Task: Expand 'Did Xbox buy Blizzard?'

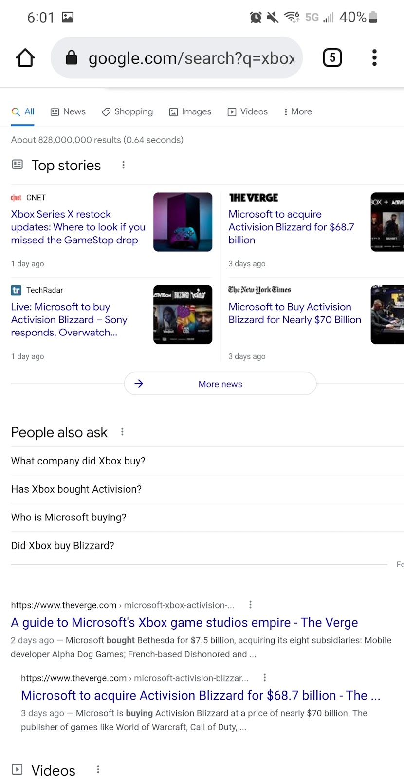Action: tap(207, 545)
